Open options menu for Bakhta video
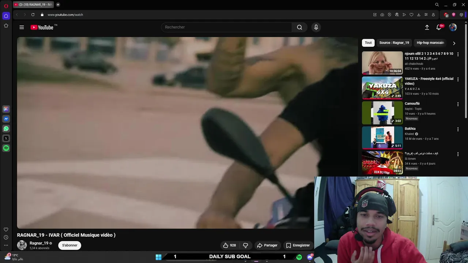 tap(458, 129)
